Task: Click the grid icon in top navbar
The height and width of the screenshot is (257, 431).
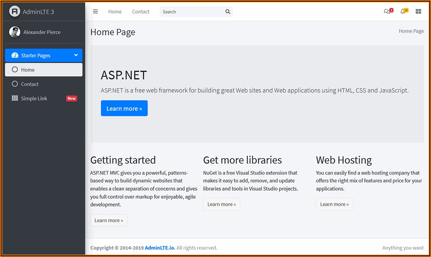Action: click(x=418, y=12)
